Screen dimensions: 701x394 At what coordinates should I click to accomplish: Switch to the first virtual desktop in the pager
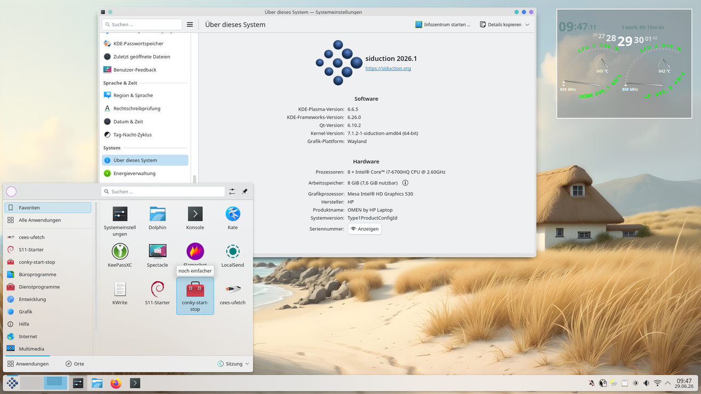coord(32,383)
